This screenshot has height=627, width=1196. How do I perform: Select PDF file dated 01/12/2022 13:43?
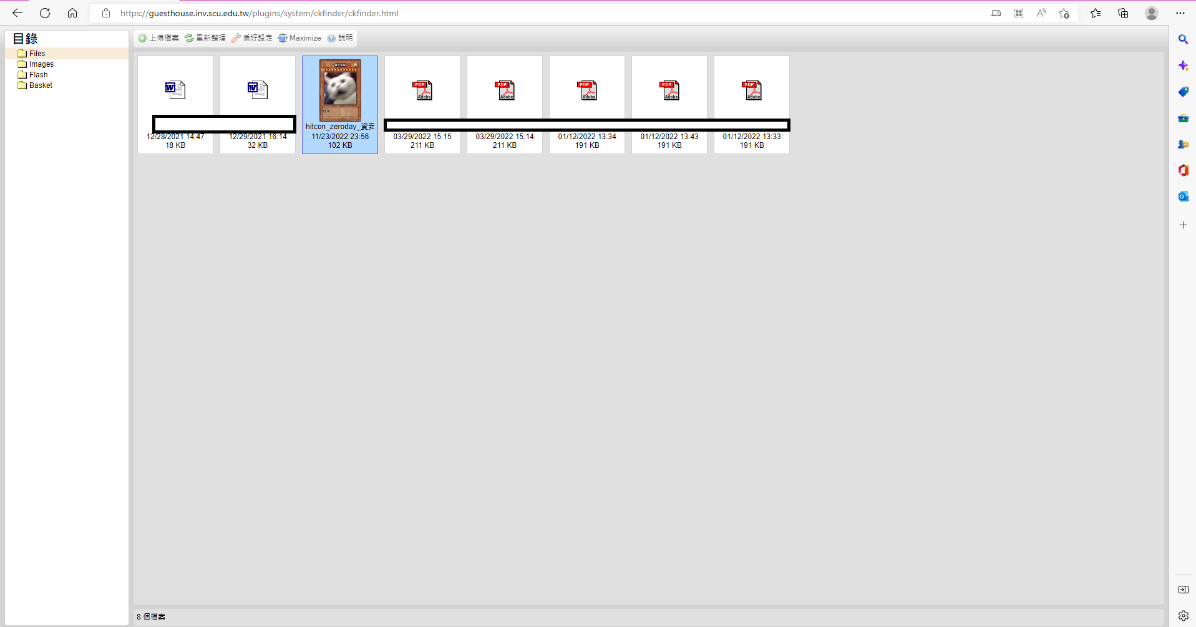669,104
